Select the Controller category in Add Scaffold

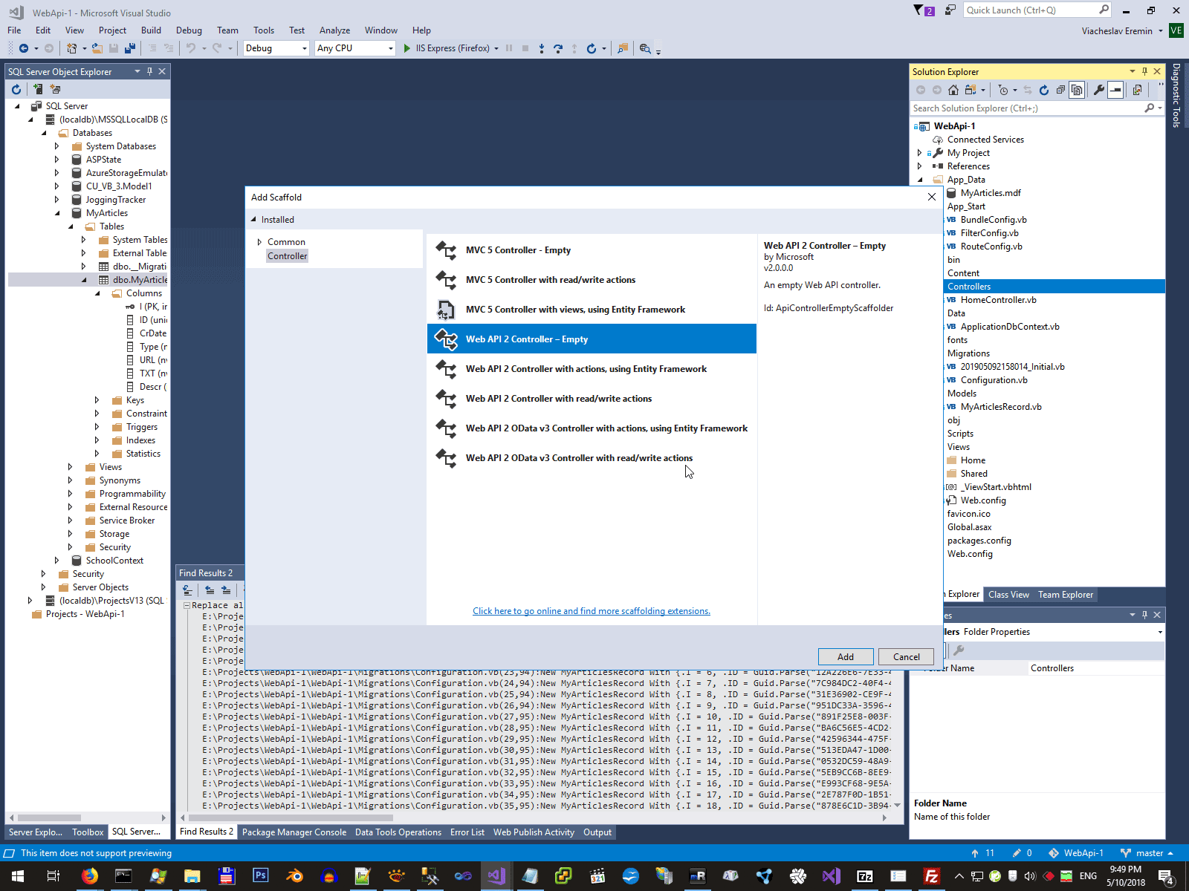click(287, 256)
